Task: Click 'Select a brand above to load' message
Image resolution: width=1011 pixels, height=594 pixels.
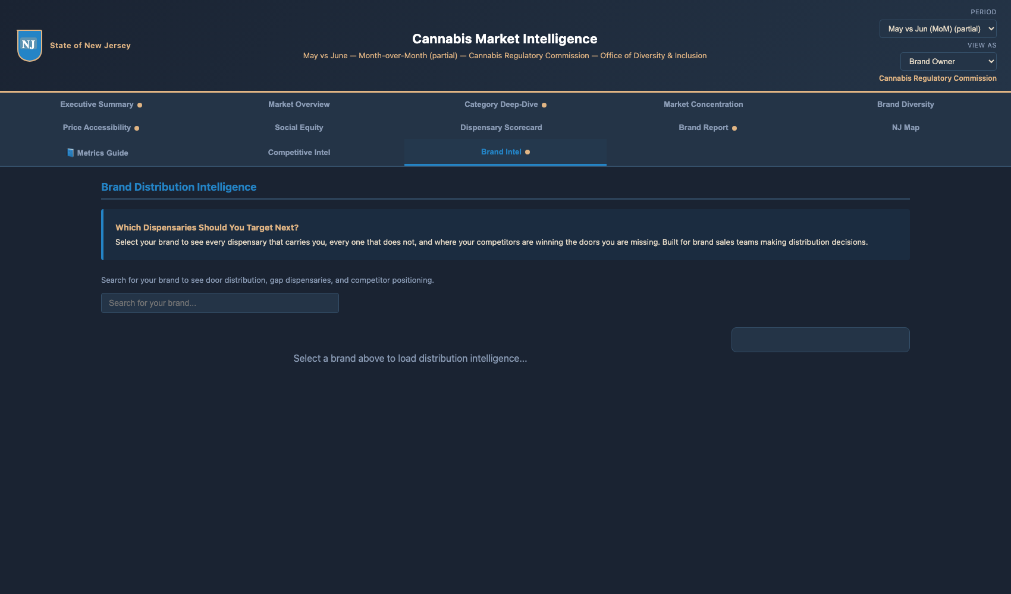Action: tap(410, 359)
